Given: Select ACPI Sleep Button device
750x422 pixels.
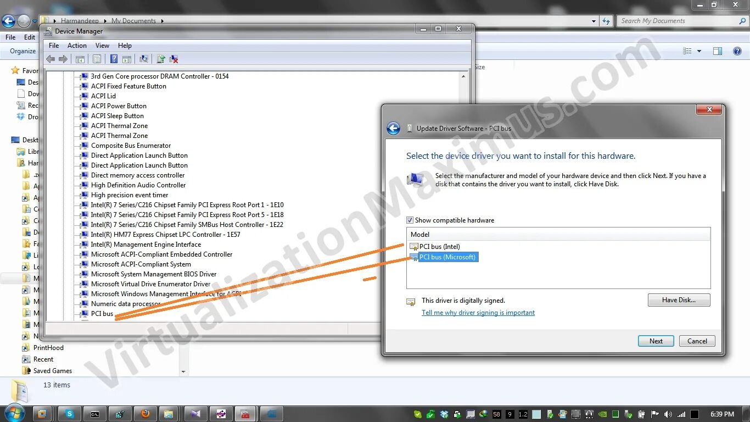Looking at the screenshot, I should (117, 116).
